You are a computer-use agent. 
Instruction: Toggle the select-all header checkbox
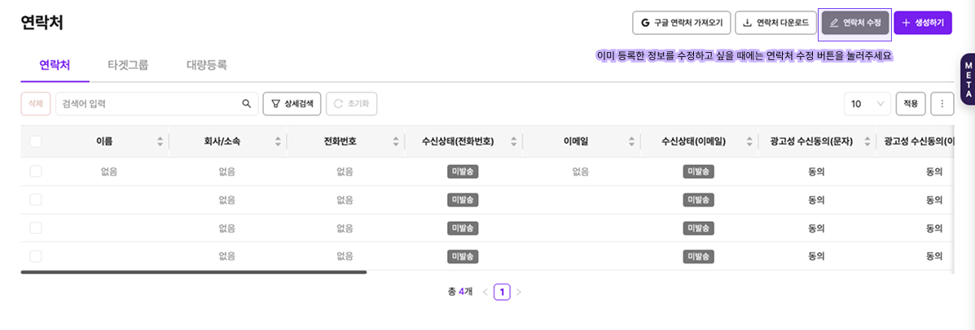pos(36,141)
